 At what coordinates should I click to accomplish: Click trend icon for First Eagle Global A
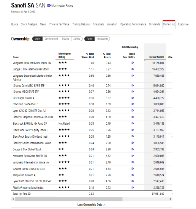132,98
